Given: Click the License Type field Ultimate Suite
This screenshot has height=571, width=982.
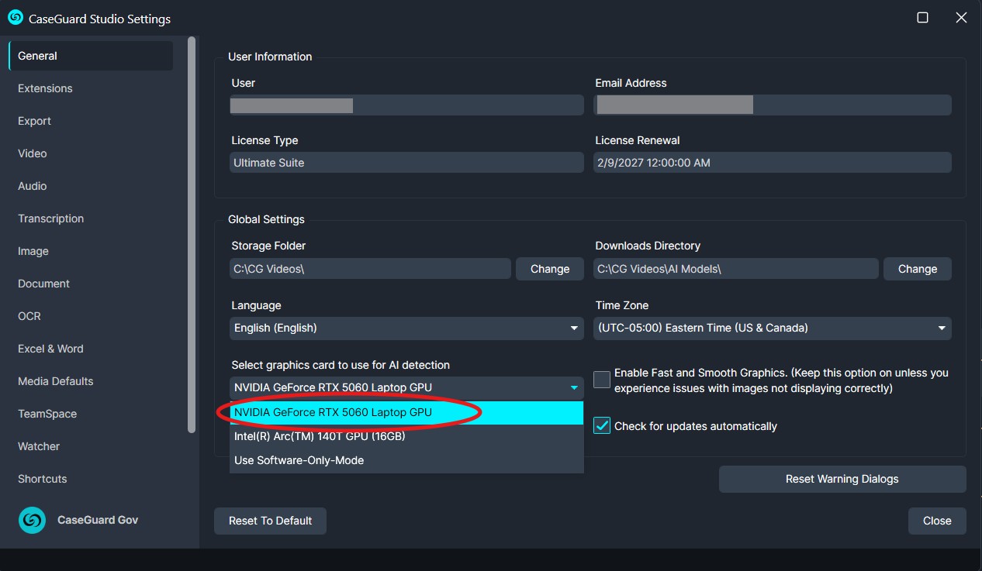Looking at the screenshot, I should coord(406,163).
